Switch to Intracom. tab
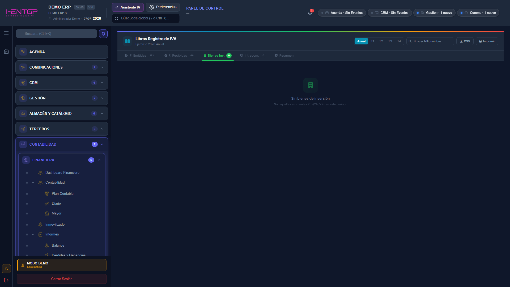 click(x=252, y=56)
